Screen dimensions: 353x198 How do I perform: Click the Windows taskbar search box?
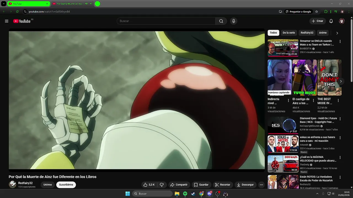pos(152,194)
